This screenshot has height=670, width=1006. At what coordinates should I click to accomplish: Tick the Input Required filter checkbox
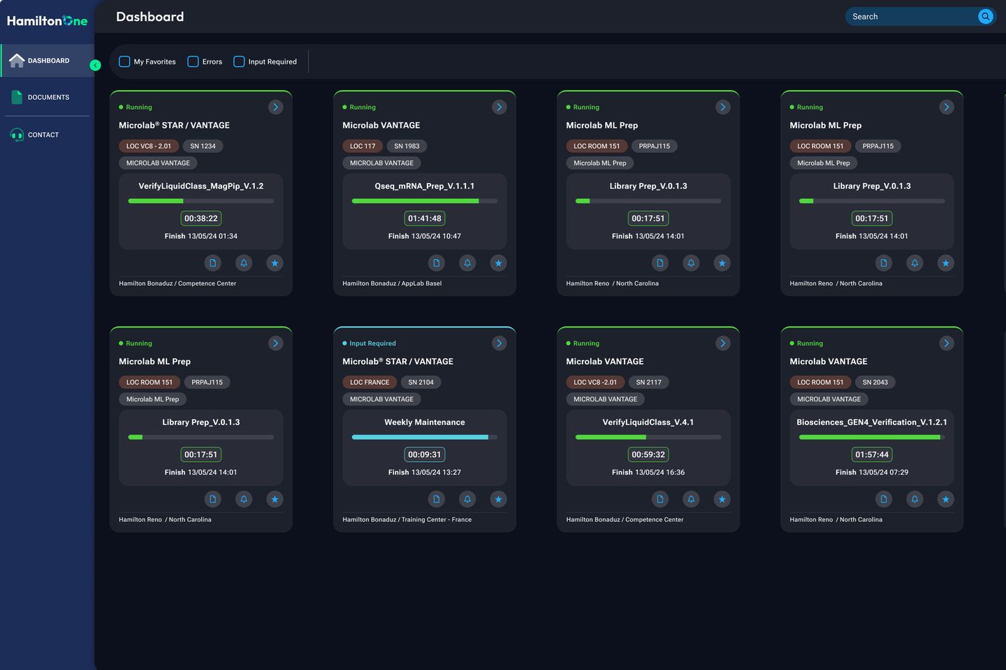point(239,61)
